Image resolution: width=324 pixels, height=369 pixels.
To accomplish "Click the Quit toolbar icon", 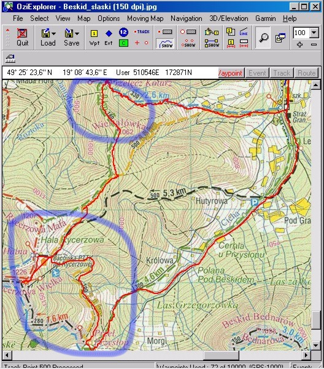I will (x=22, y=37).
